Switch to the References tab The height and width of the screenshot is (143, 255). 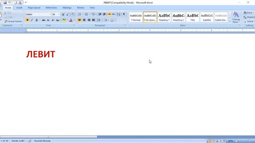click(51, 8)
